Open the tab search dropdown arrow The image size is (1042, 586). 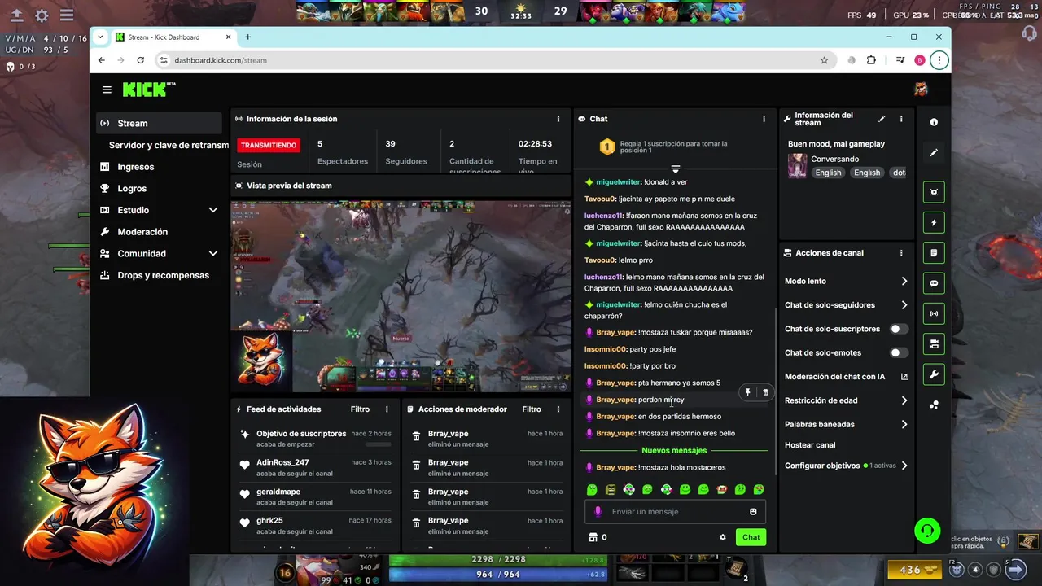(100, 37)
